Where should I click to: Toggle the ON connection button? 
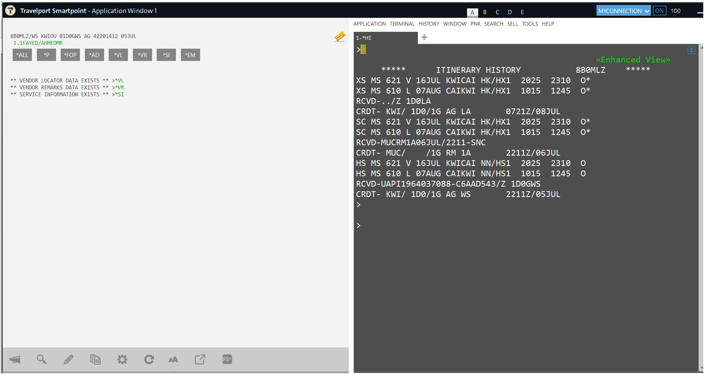coord(659,11)
